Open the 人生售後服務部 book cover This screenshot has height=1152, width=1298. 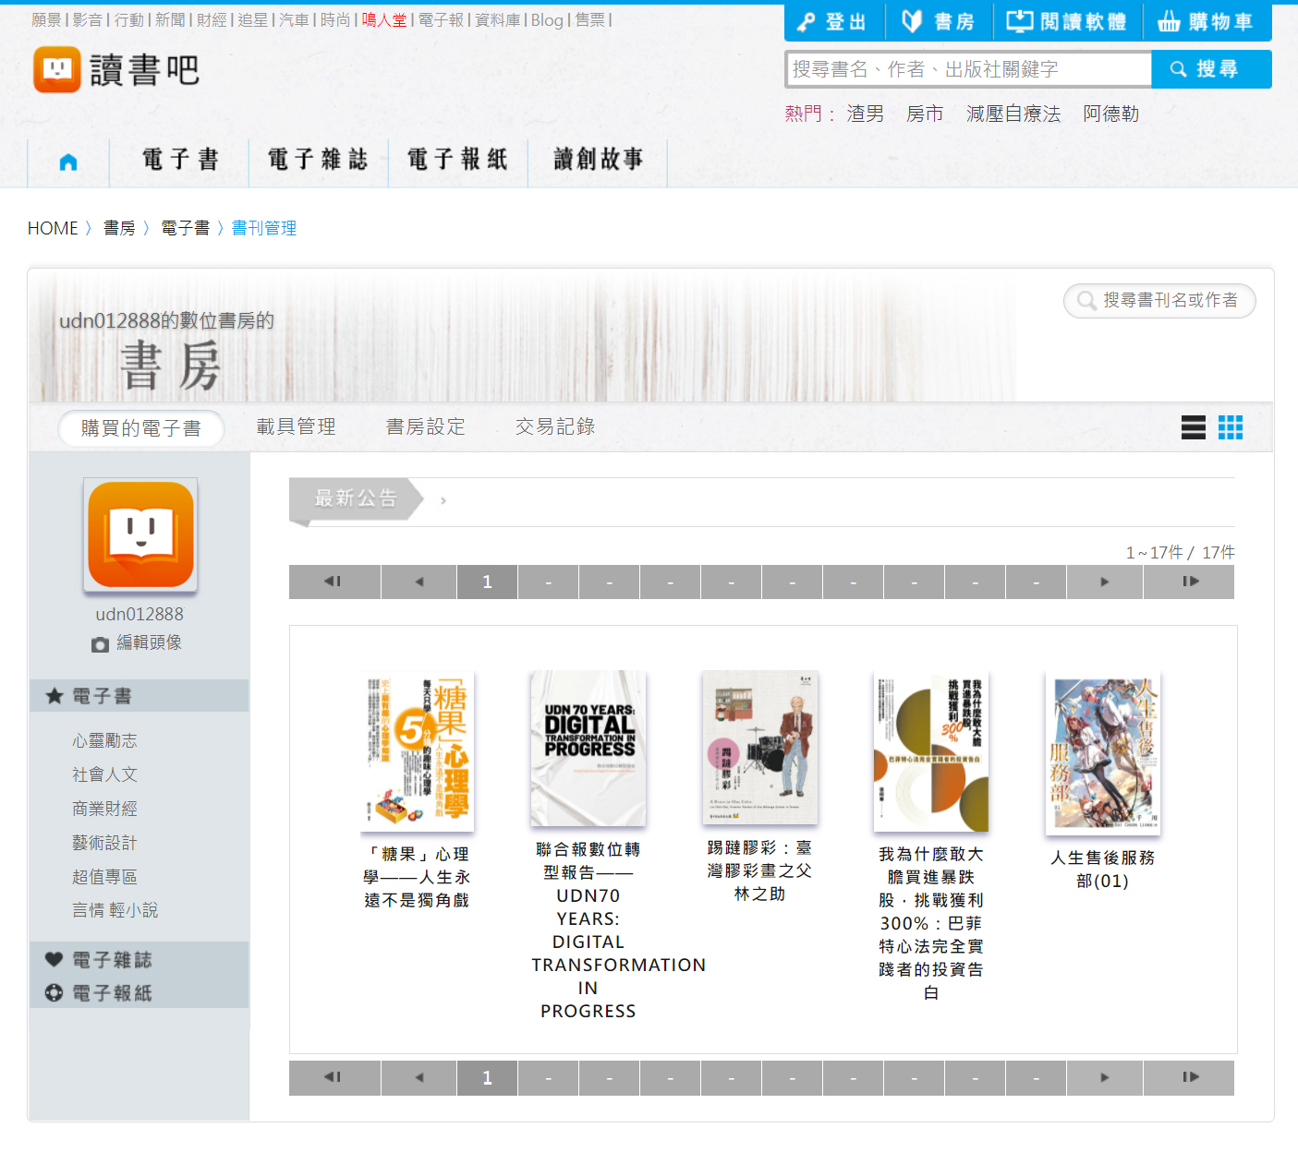pyautogui.click(x=1102, y=753)
